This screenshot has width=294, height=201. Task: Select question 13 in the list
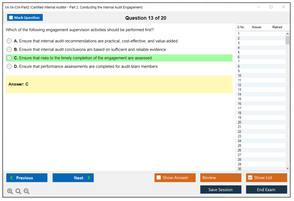pyautogui.click(x=240, y=90)
